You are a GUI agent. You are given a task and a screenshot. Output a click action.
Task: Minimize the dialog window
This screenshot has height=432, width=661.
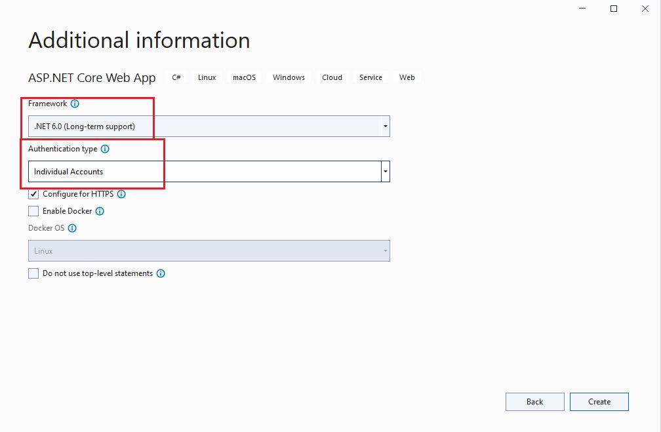pyautogui.click(x=582, y=9)
